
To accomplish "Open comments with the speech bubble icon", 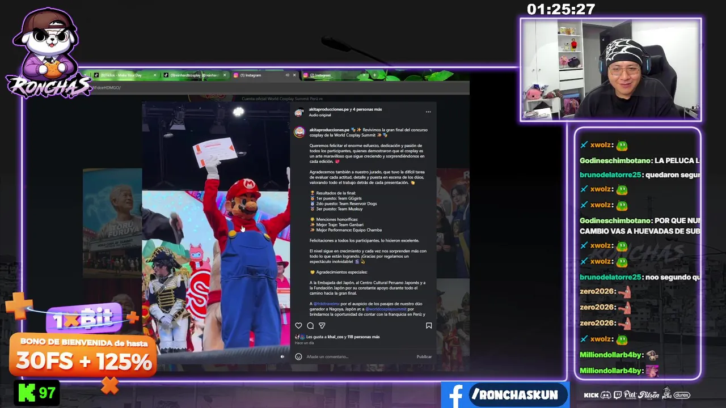I will pos(310,326).
